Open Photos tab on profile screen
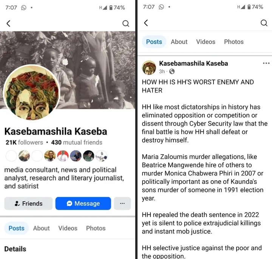Screen dimensions: 272x259 [x=96, y=228]
